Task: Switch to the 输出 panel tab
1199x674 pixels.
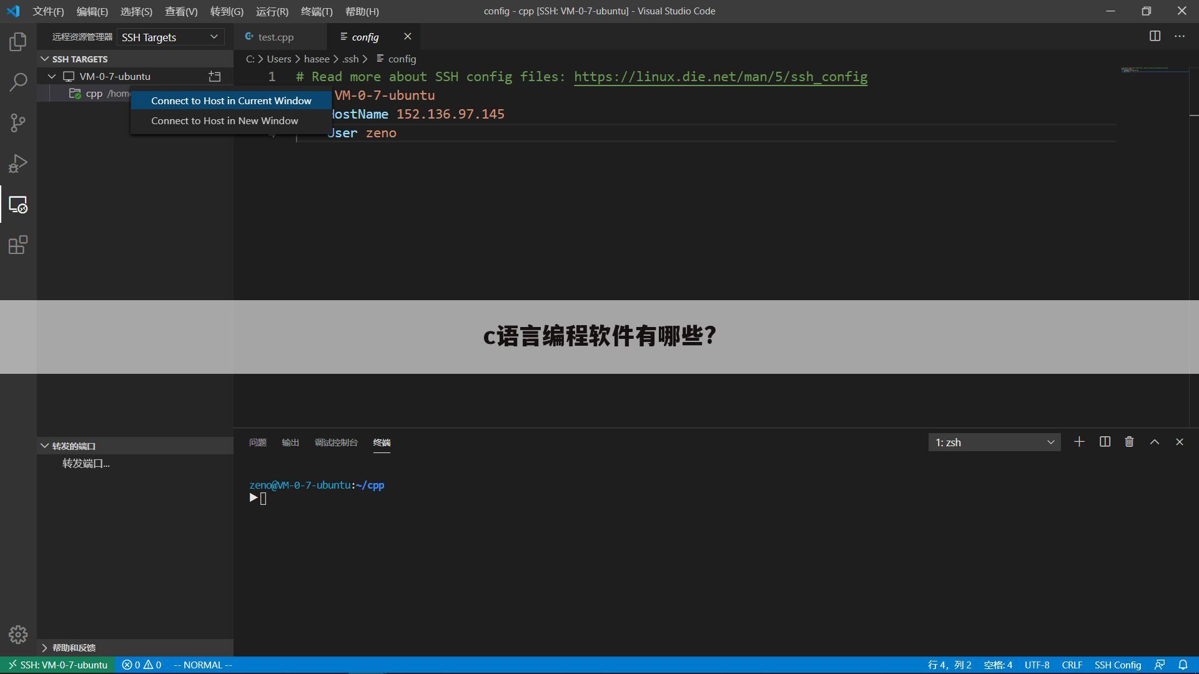Action: [290, 442]
